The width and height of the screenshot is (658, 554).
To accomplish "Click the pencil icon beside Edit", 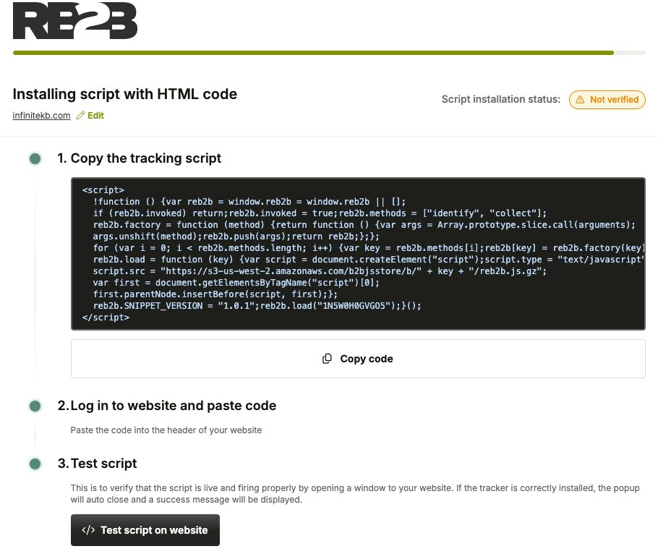I will (x=80, y=116).
